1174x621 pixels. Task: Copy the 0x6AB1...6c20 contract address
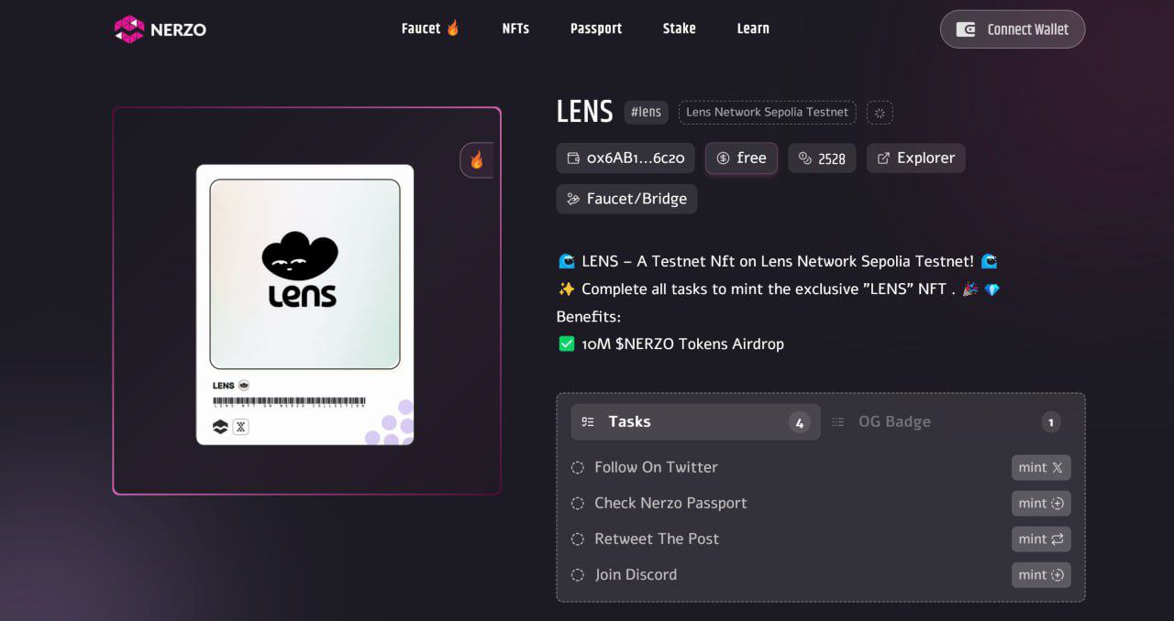626,158
